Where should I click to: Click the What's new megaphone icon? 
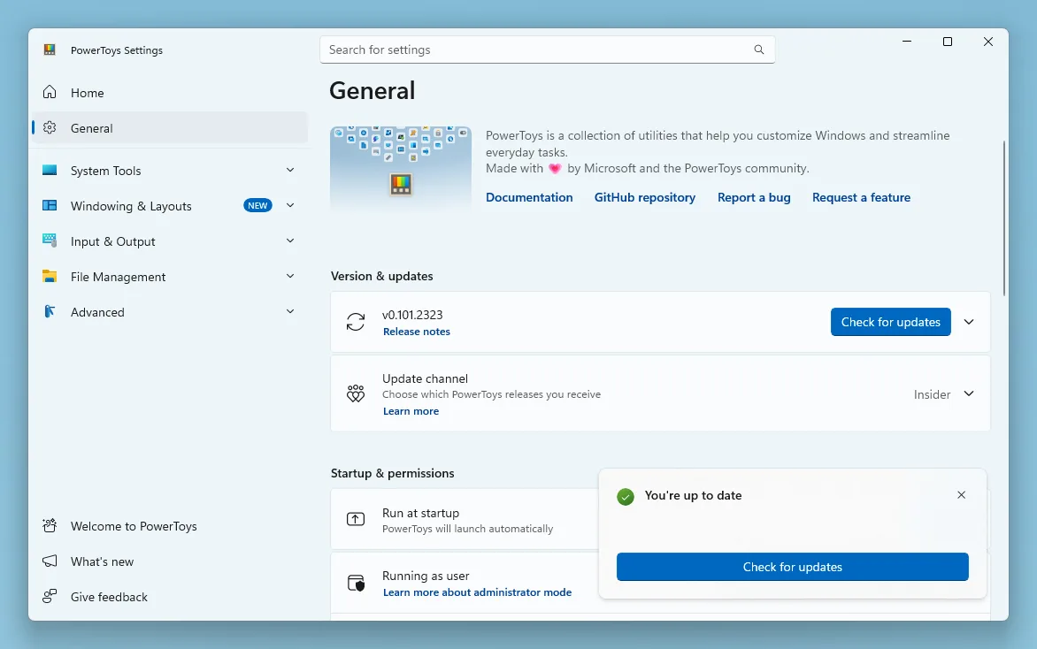tap(50, 561)
